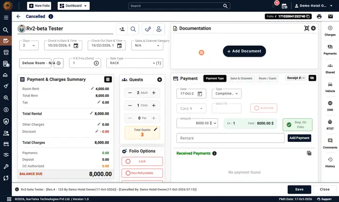Open Payments from the right panel
The height and width of the screenshot is (202, 339).
[330, 50]
